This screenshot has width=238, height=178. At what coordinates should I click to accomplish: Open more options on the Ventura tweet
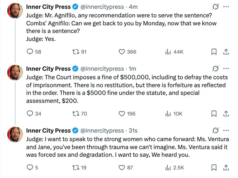[x=226, y=130]
